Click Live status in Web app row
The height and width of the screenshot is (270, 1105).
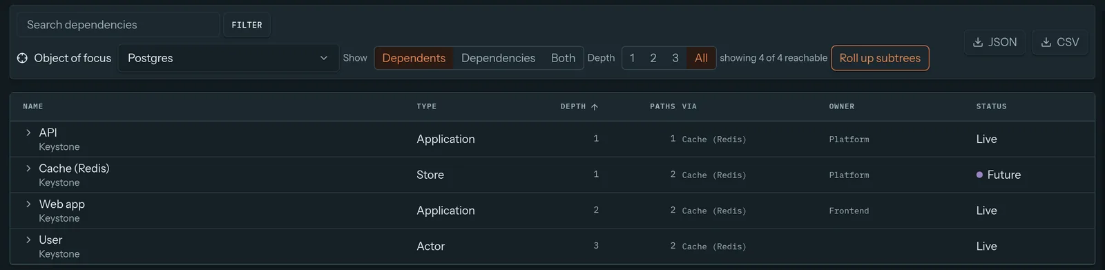pyautogui.click(x=986, y=211)
